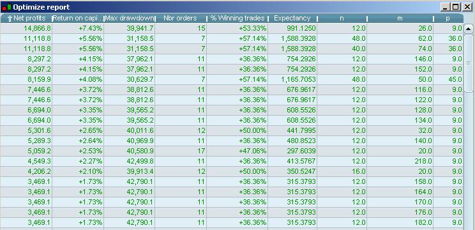The height and width of the screenshot is (230, 475).
Task: Select net profit value 4,549.3
Action: pos(39,161)
